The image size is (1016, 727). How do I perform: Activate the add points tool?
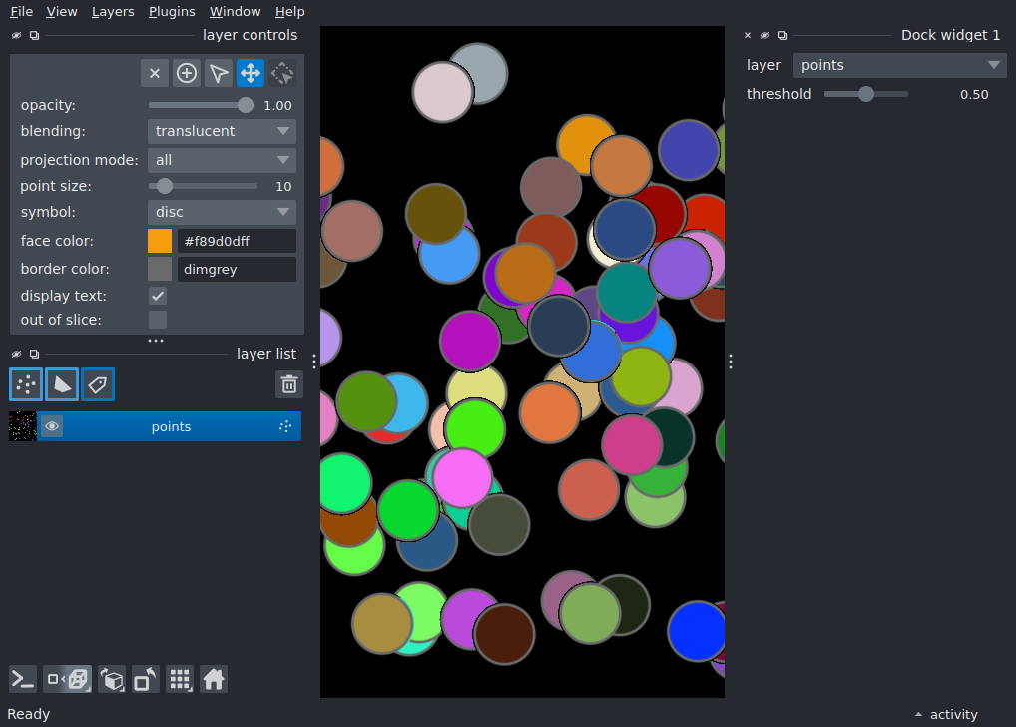coord(187,73)
